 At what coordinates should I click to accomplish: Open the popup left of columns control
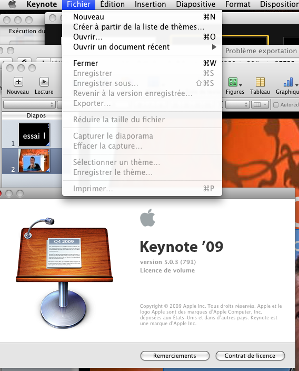tap(237, 104)
